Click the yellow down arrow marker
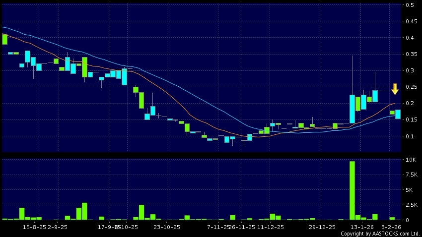 (395, 89)
